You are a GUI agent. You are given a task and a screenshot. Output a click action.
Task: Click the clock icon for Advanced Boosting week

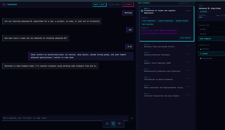point(187,54)
